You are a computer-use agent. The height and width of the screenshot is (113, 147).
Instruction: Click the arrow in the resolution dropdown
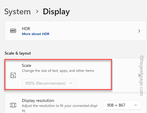tap(136, 105)
